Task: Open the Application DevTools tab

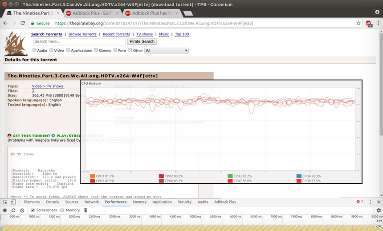Action: [x=162, y=202]
